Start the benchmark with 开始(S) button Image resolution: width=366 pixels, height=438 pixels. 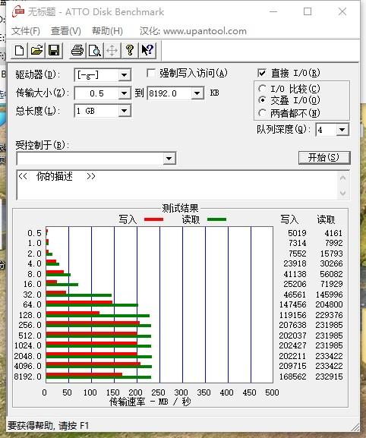pos(324,158)
